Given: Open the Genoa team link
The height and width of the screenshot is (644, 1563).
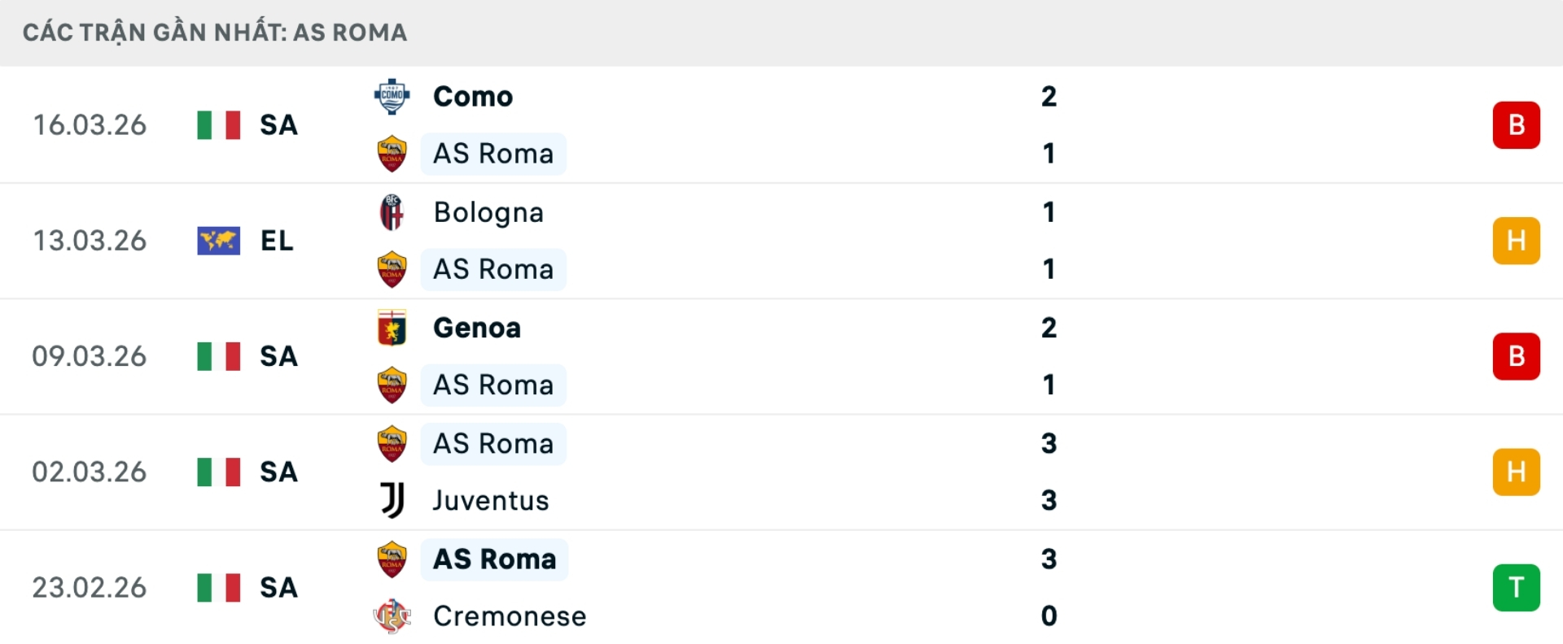Looking at the screenshot, I should (x=477, y=328).
